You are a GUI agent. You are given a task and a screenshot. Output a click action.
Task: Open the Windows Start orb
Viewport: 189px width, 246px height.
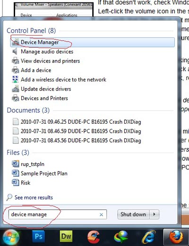[x=11, y=237]
